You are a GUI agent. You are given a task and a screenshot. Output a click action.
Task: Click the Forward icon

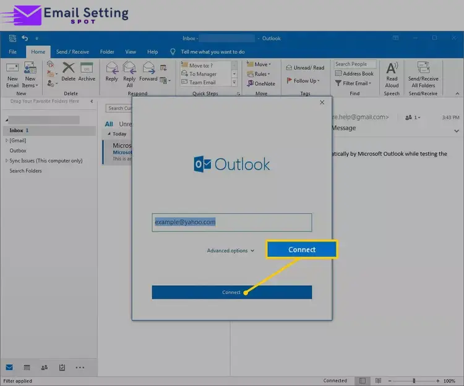pos(148,68)
